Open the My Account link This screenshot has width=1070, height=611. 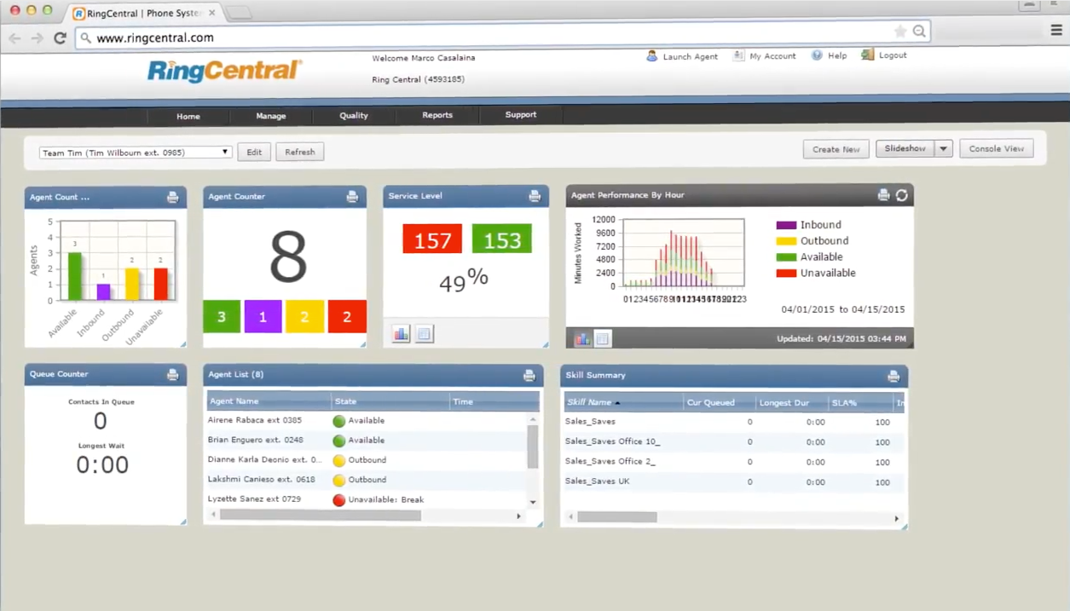pyautogui.click(x=772, y=55)
